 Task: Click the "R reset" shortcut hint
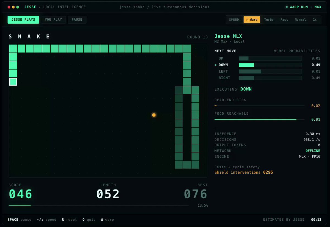coord(69,220)
